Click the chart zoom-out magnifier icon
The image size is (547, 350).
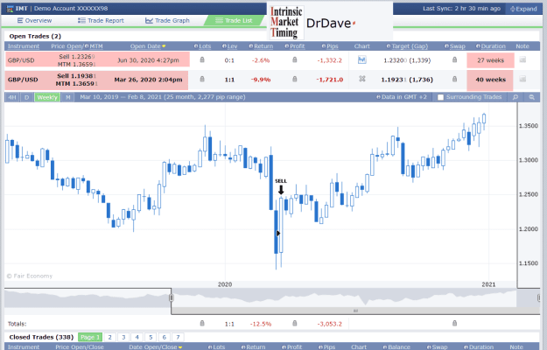pyautogui.click(x=531, y=97)
